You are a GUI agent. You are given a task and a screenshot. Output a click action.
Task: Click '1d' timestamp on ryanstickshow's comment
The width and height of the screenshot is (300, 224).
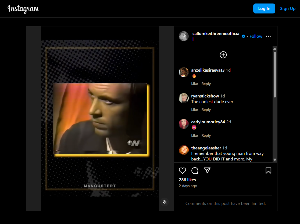coord(223,96)
